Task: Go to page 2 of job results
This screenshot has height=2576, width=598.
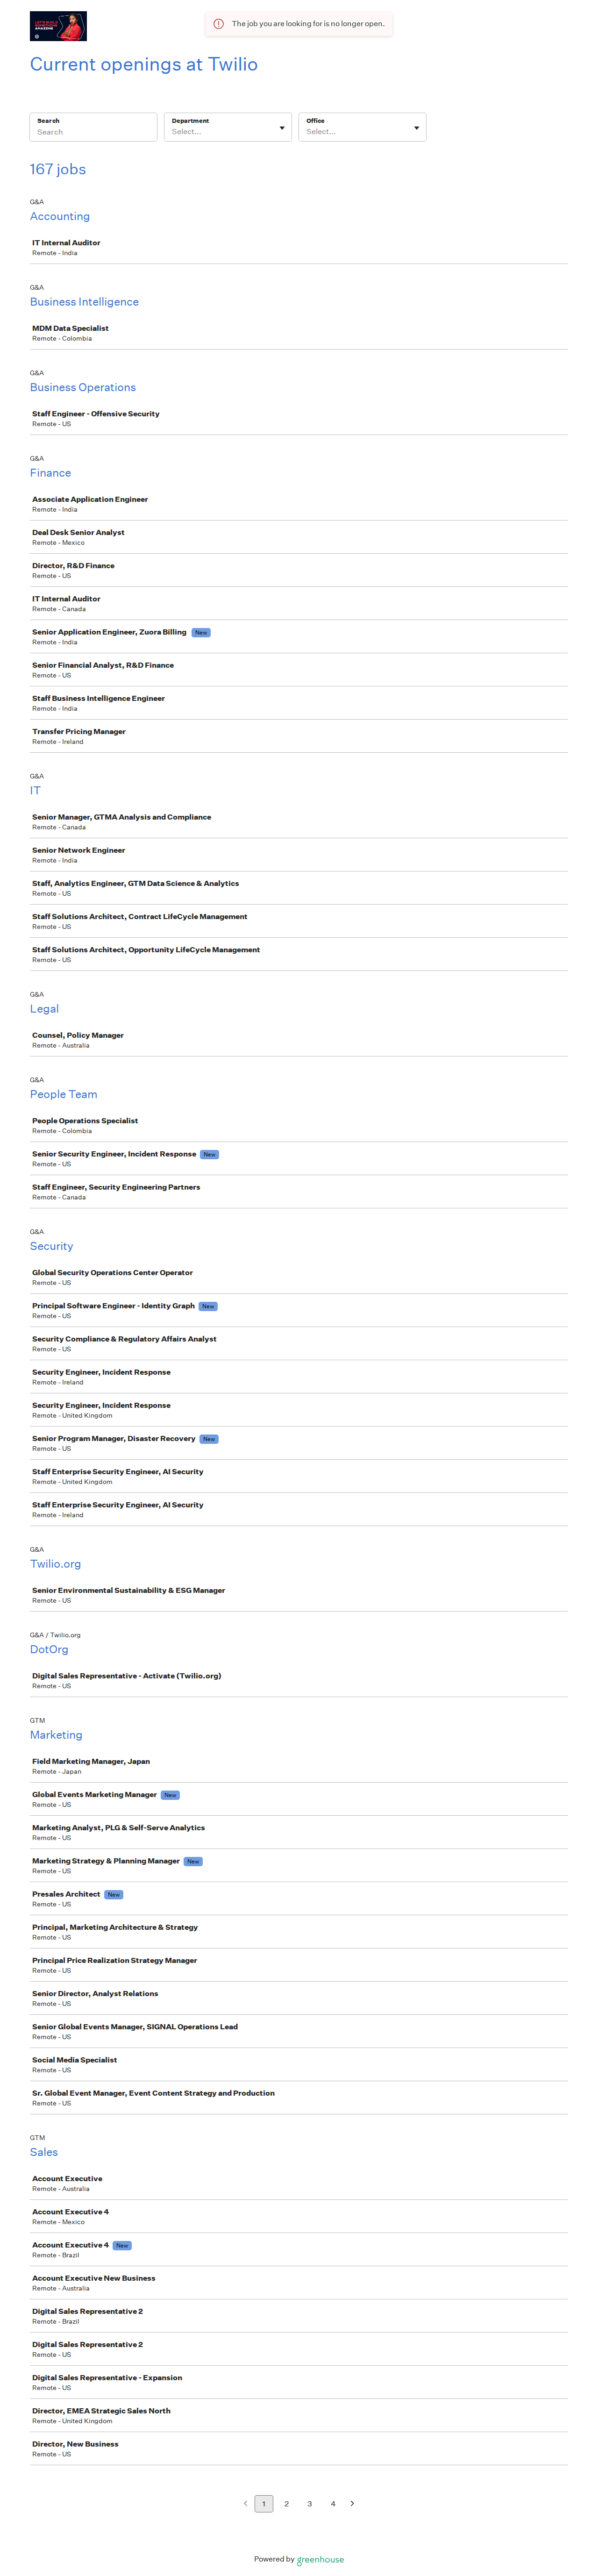Action: coord(287,2504)
